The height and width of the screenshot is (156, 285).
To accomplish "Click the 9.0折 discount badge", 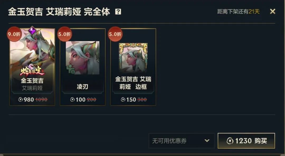I will tap(14, 34).
